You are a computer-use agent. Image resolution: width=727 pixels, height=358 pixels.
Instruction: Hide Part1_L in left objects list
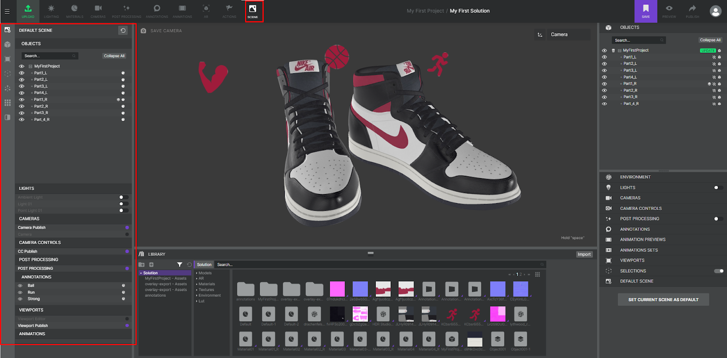pyautogui.click(x=21, y=73)
